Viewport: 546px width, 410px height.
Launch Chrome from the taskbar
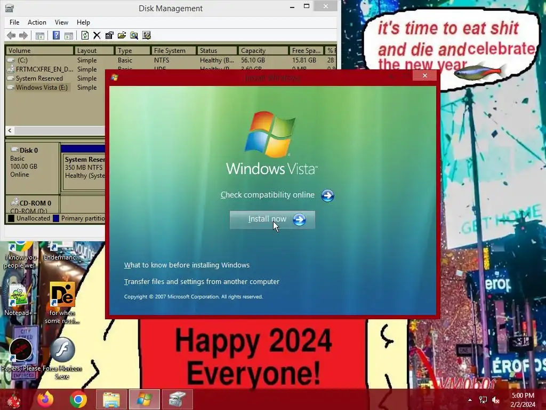[78, 399]
